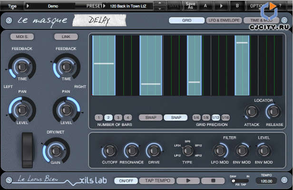This screenshot has height=190, width=293.
Task: Select 1/12 grid precision
Action: click(215, 118)
